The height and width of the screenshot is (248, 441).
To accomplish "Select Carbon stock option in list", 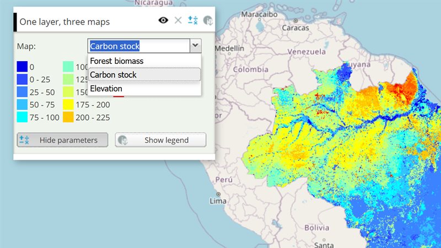I will coord(144,75).
